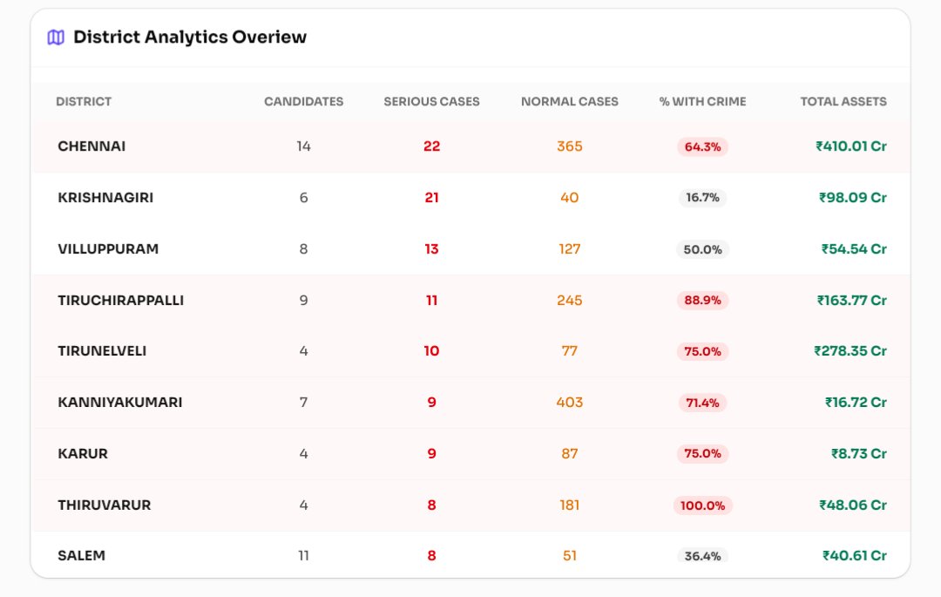Click the Salem district name
941x597 pixels.
click(x=81, y=555)
